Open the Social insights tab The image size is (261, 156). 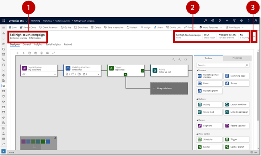tap(53, 44)
